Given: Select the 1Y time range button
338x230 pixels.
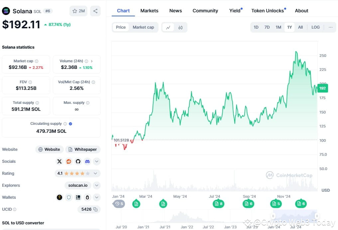Looking at the screenshot, I should coord(289,27).
